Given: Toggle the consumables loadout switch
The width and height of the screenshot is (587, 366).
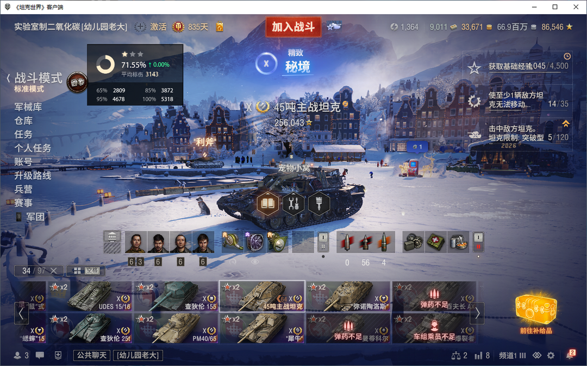Looking at the screenshot, I should [478, 242].
